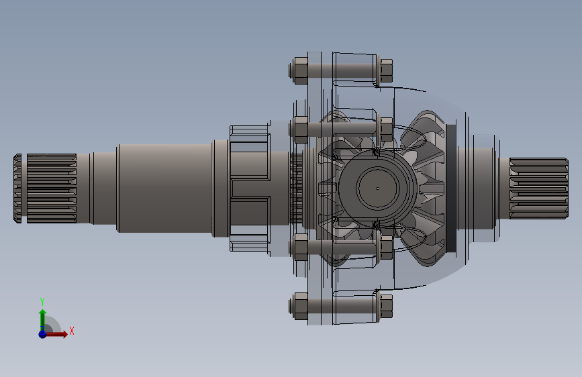582x377 pixels.
Task: Click the red X axis arrow of triad
Action: pos(56,334)
